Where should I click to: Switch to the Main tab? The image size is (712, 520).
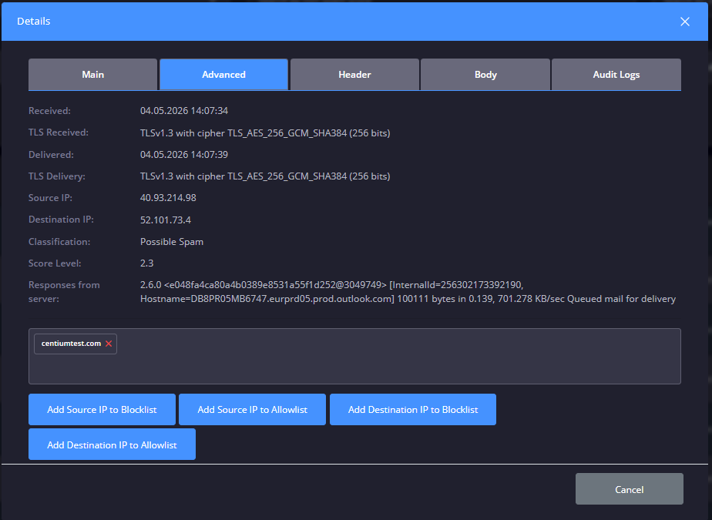[x=92, y=75]
